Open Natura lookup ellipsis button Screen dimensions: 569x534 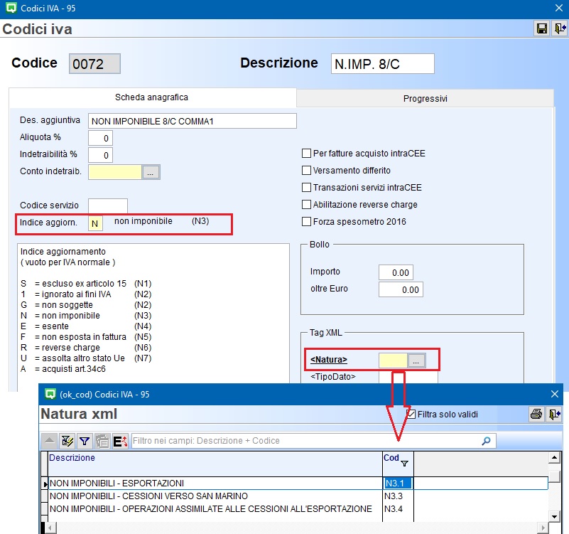point(416,361)
